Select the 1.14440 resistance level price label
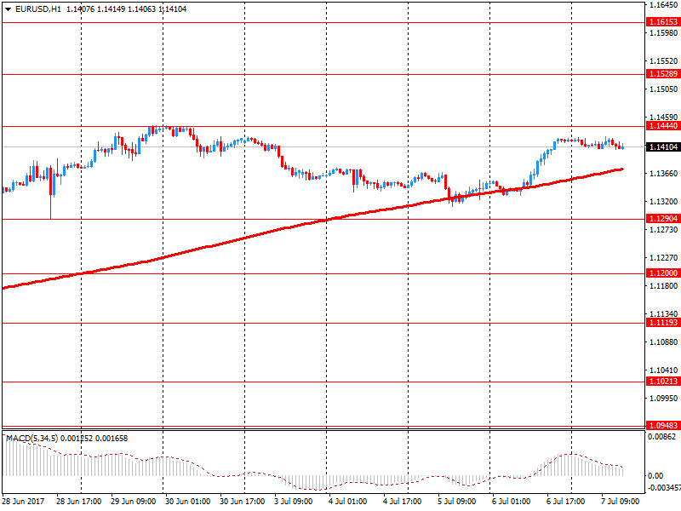Viewport: 681px width, 511px height. pos(663,126)
